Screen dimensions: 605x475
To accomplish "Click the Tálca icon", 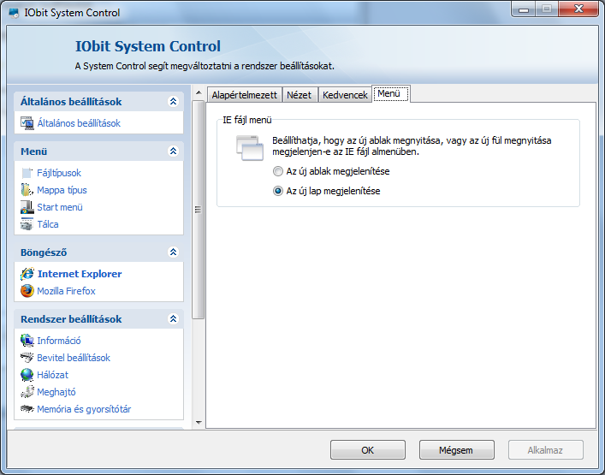I will pyautogui.click(x=27, y=224).
